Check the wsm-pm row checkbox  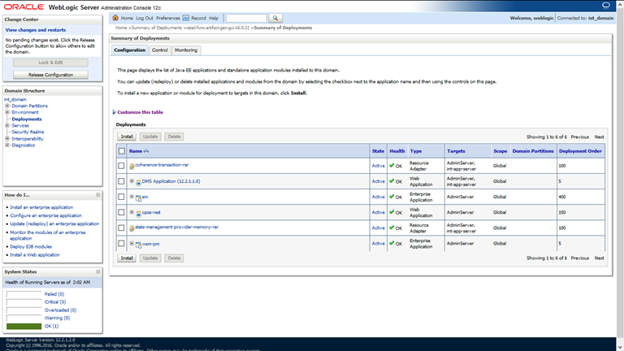121,243
